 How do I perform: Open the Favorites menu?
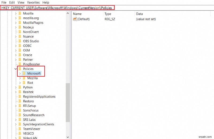33,2
